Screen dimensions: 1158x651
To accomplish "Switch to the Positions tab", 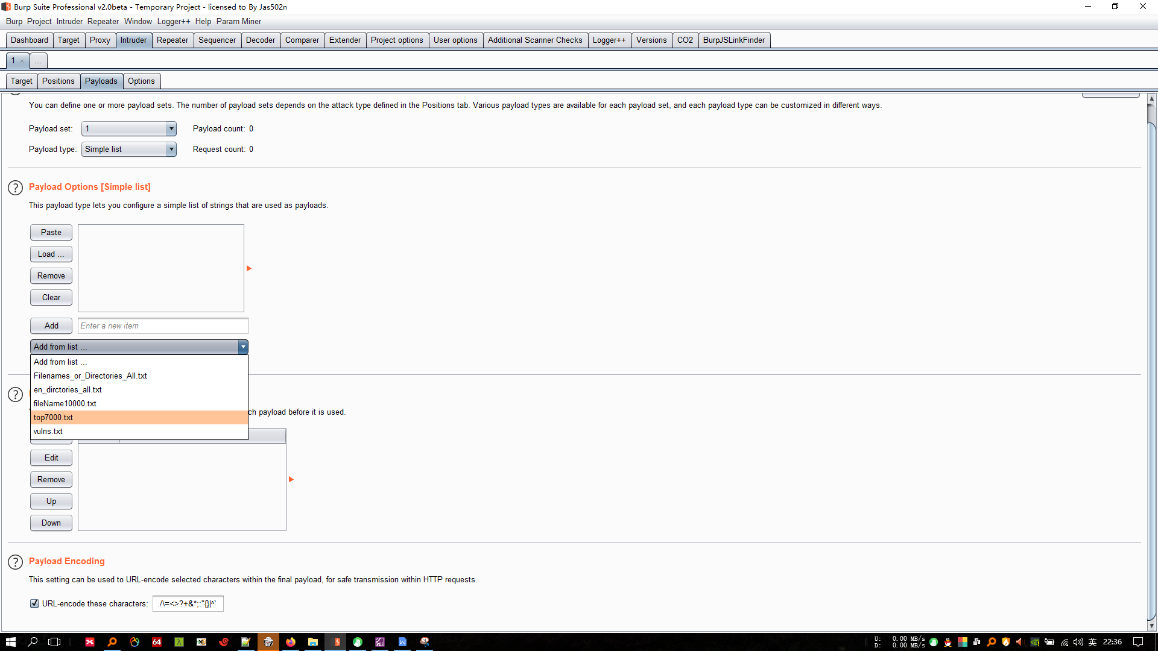I will [x=58, y=81].
